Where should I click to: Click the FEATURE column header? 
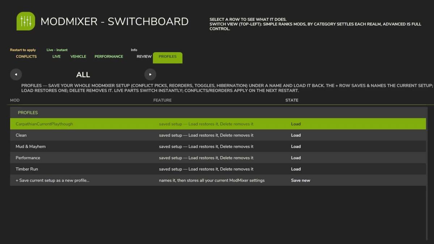coord(162,100)
